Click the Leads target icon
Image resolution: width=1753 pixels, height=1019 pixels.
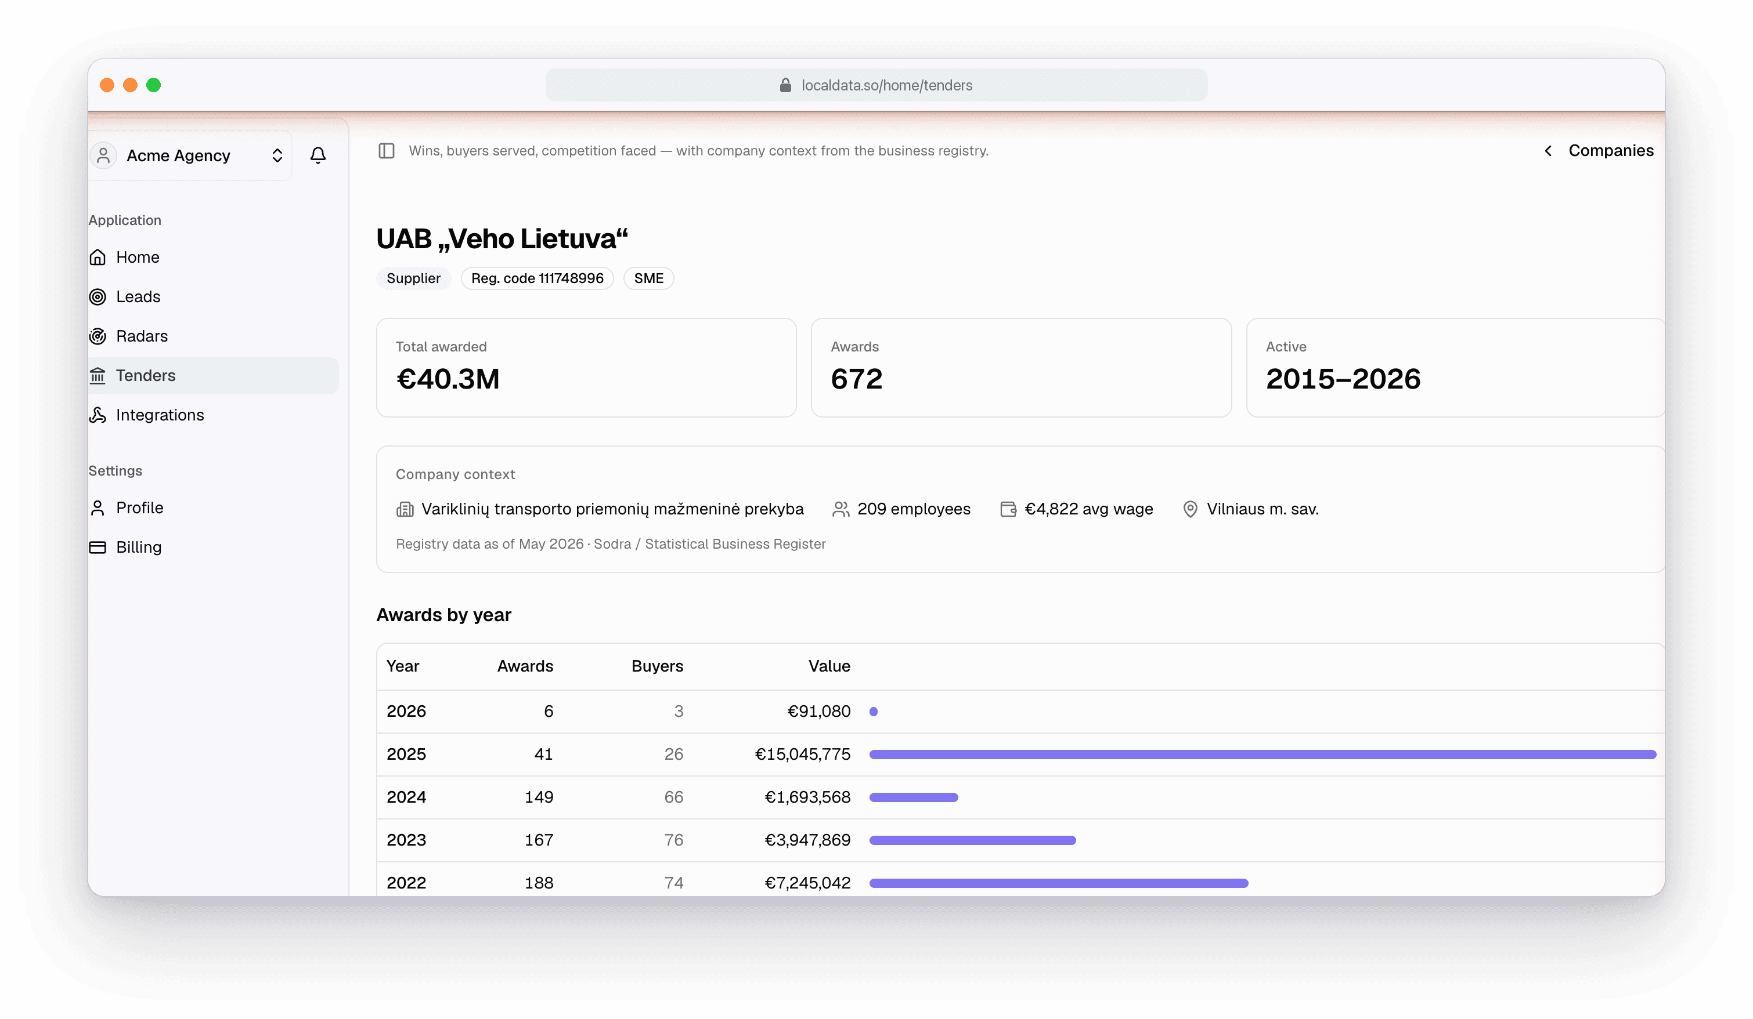click(98, 297)
